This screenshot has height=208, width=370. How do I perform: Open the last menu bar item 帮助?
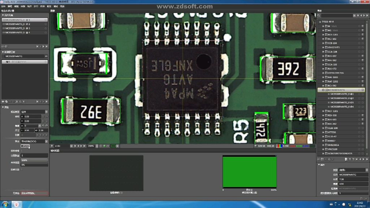click(x=62, y=6)
